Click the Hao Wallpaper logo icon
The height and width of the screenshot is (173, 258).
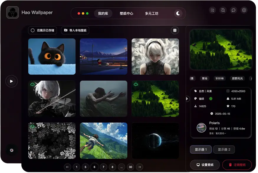(x=12, y=13)
